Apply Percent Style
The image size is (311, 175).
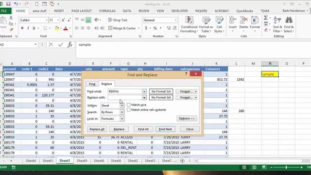point(155,28)
